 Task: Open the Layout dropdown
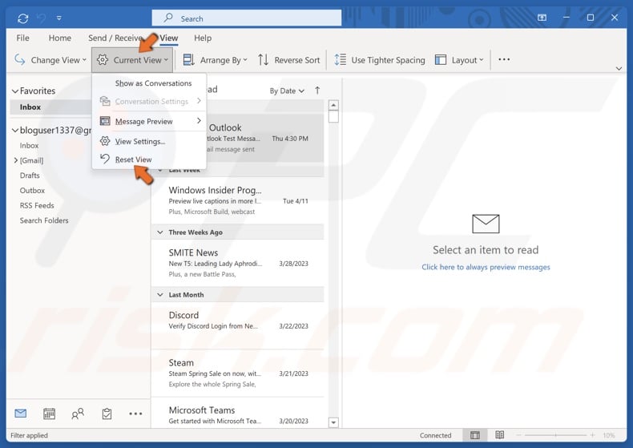coord(459,60)
